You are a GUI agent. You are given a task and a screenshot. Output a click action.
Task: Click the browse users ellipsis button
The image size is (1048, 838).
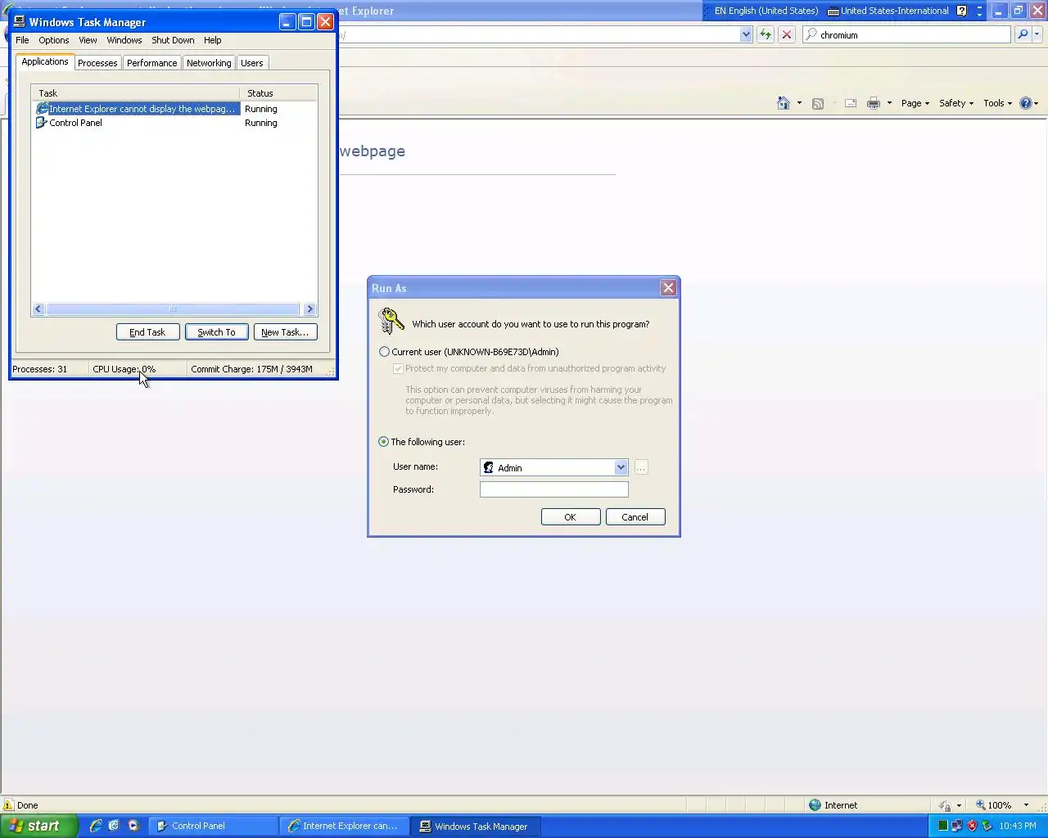(641, 467)
